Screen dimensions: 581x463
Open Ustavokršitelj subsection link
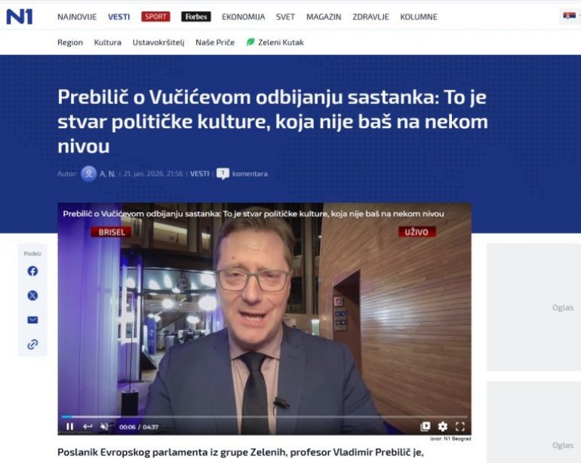tap(158, 42)
